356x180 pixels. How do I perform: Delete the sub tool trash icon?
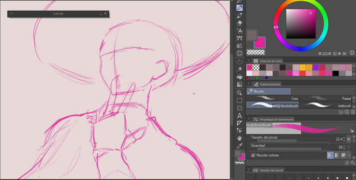point(353,112)
